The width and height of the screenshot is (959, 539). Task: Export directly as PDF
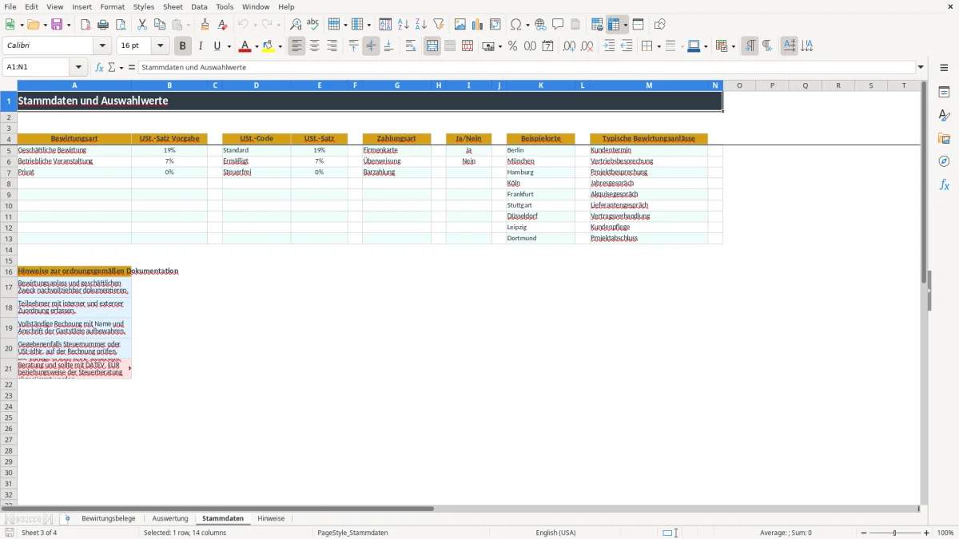tap(86, 25)
